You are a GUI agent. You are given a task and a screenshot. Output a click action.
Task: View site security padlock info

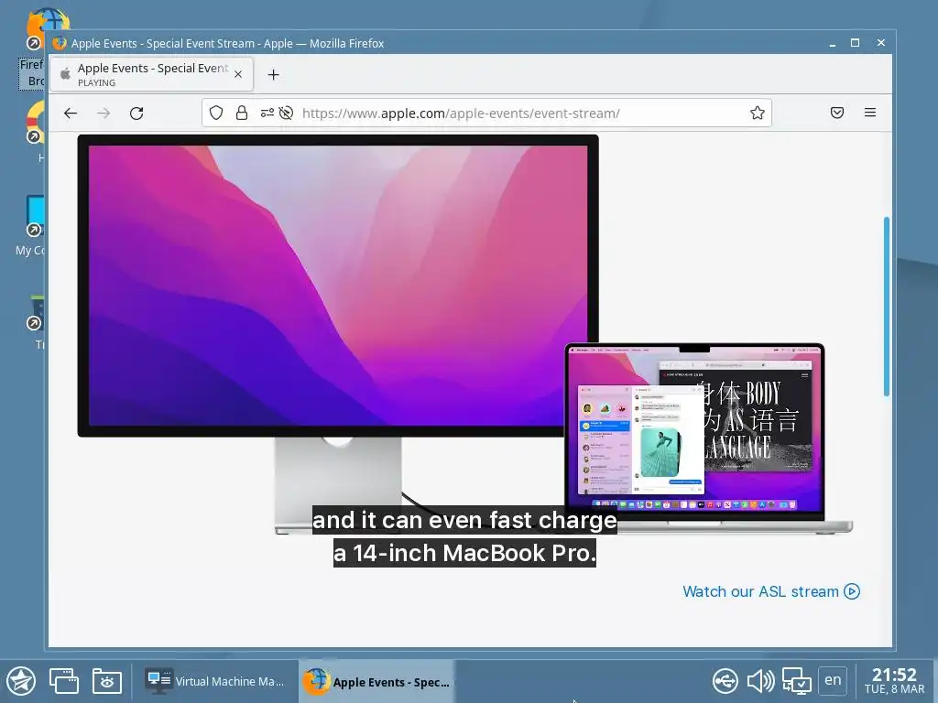(242, 113)
